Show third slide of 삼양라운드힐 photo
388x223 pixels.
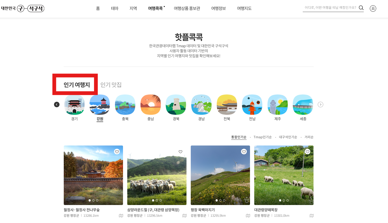tap(161, 200)
